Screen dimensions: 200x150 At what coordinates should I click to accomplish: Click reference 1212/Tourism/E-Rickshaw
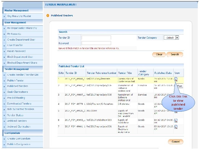pos(100,104)
